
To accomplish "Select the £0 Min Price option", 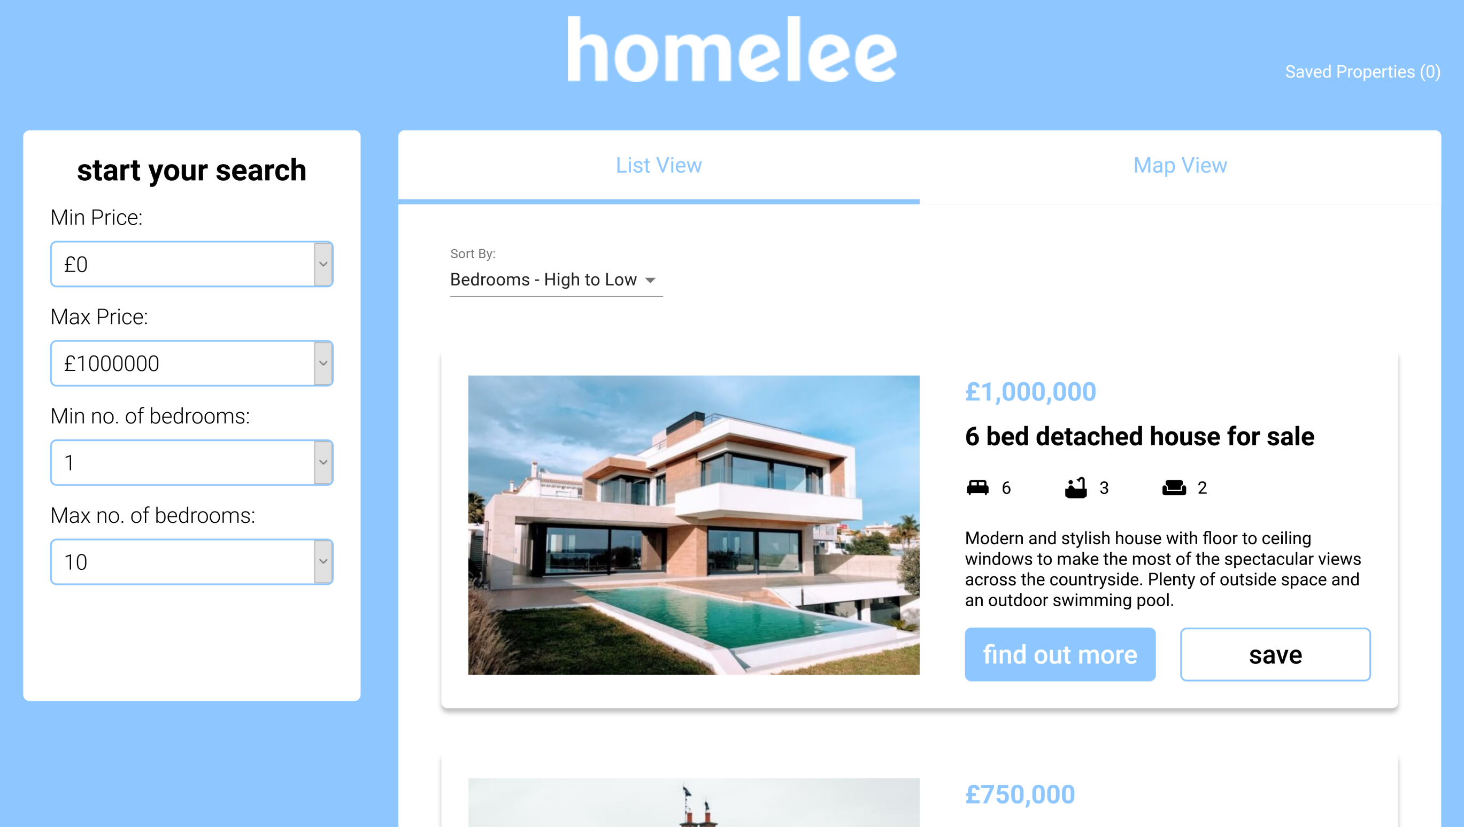I will (190, 264).
